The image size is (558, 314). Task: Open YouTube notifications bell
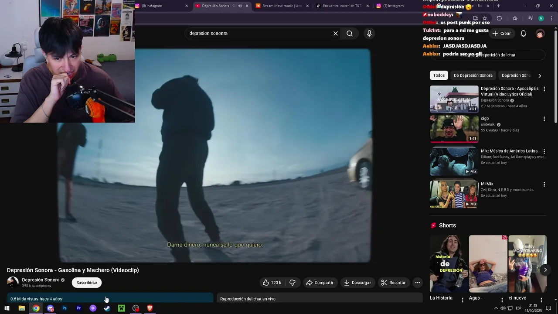click(x=524, y=34)
